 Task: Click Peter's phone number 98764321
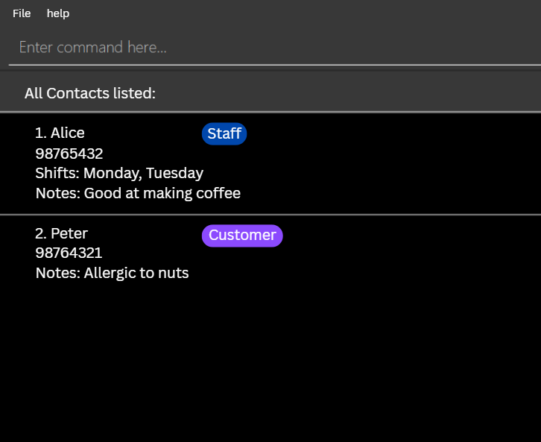(69, 253)
